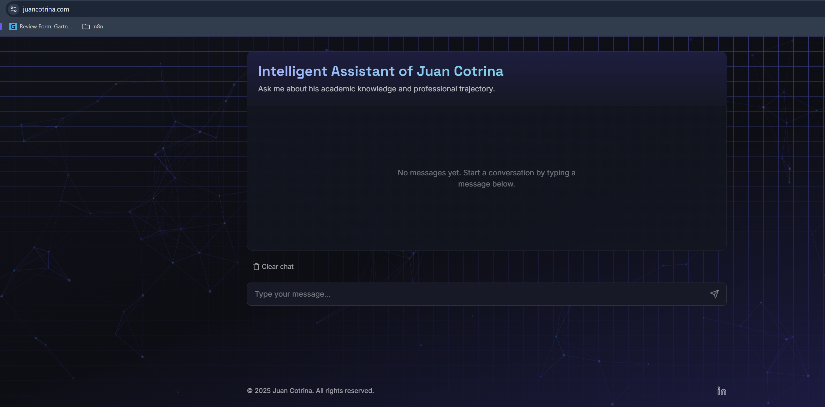This screenshot has height=407, width=825.
Task: Click the juancotrina.com URL text
Action: tap(46, 9)
